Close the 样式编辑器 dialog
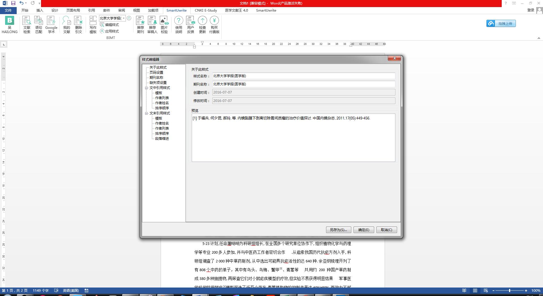The height and width of the screenshot is (296, 543). coord(394,58)
